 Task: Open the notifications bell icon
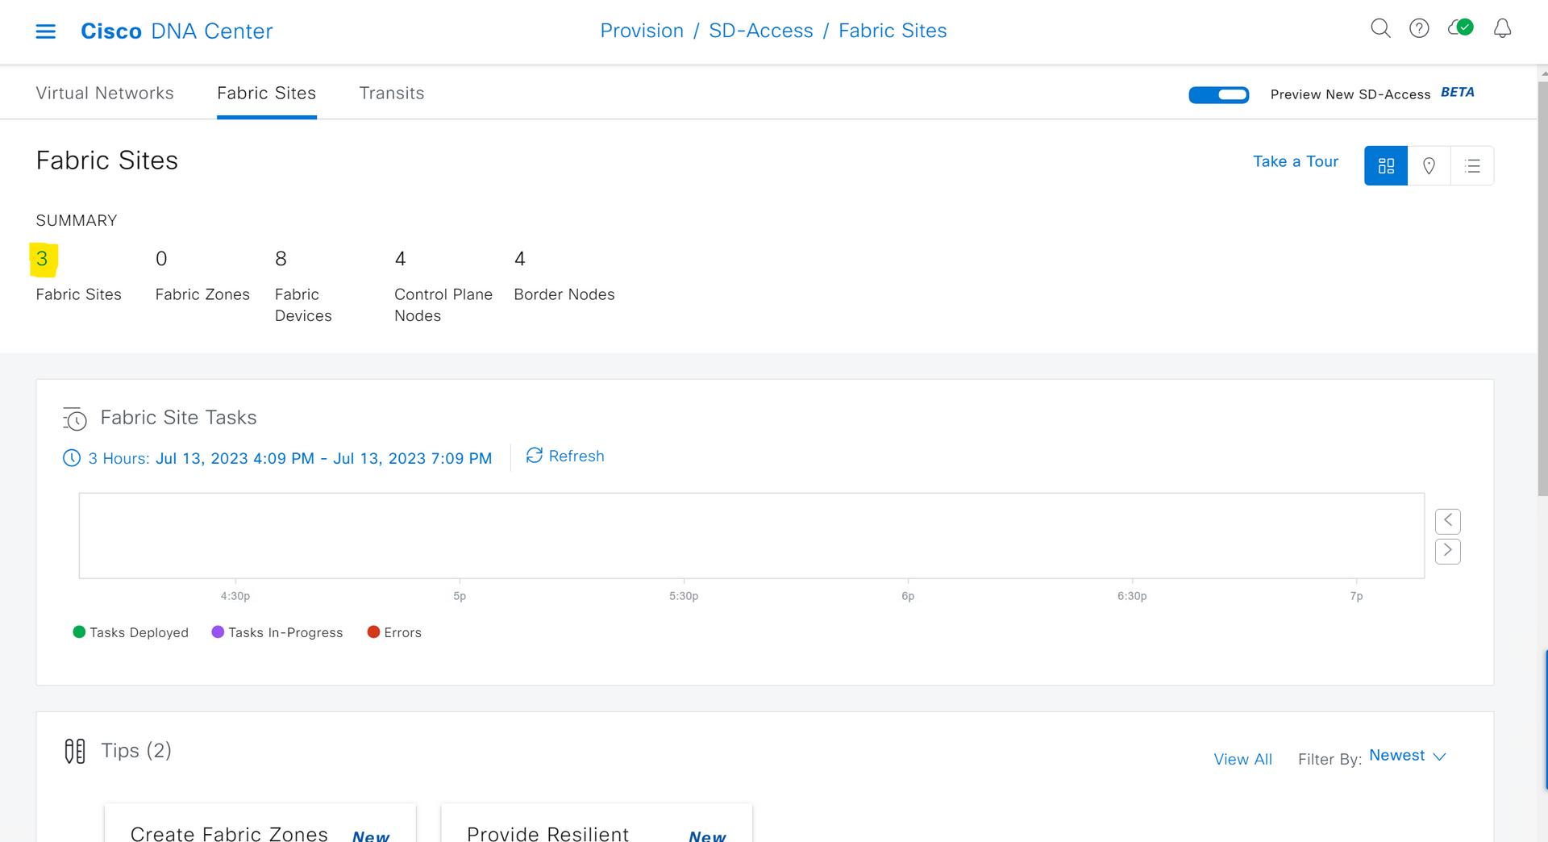(1503, 27)
